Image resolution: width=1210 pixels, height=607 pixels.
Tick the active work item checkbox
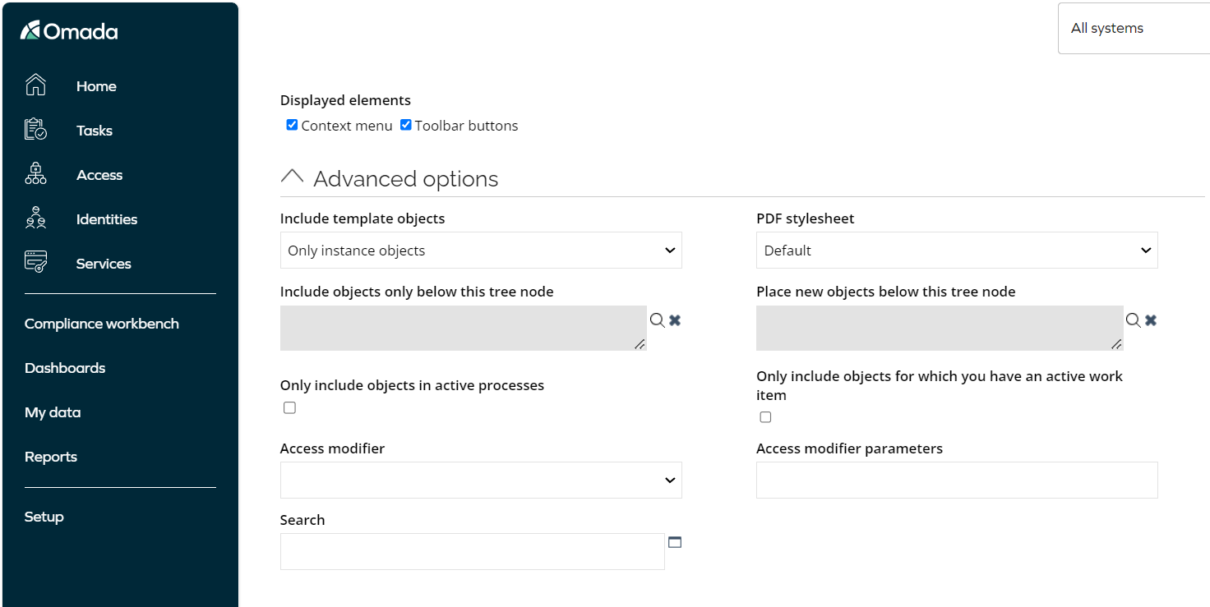[x=765, y=417]
